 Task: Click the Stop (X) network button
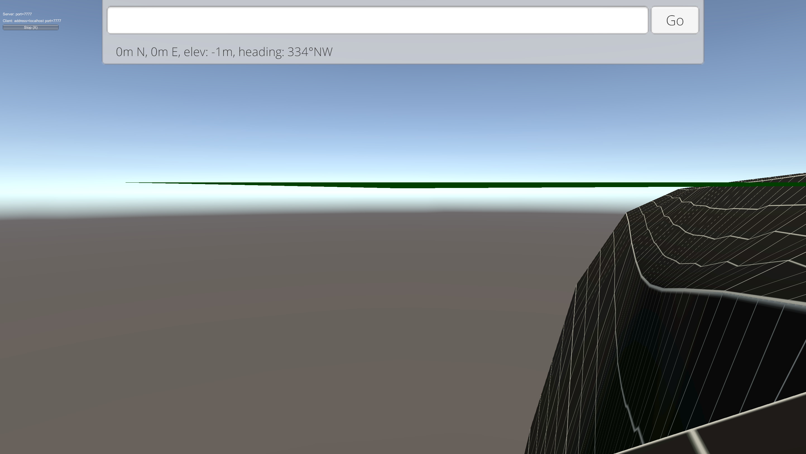tap(31, 28)
